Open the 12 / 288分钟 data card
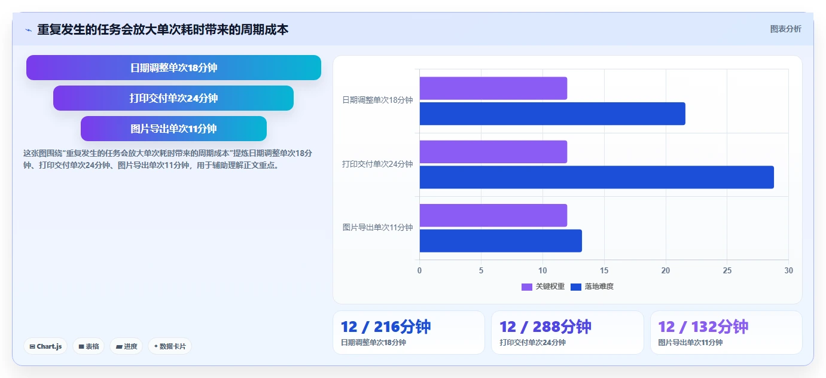 [568, 333]
